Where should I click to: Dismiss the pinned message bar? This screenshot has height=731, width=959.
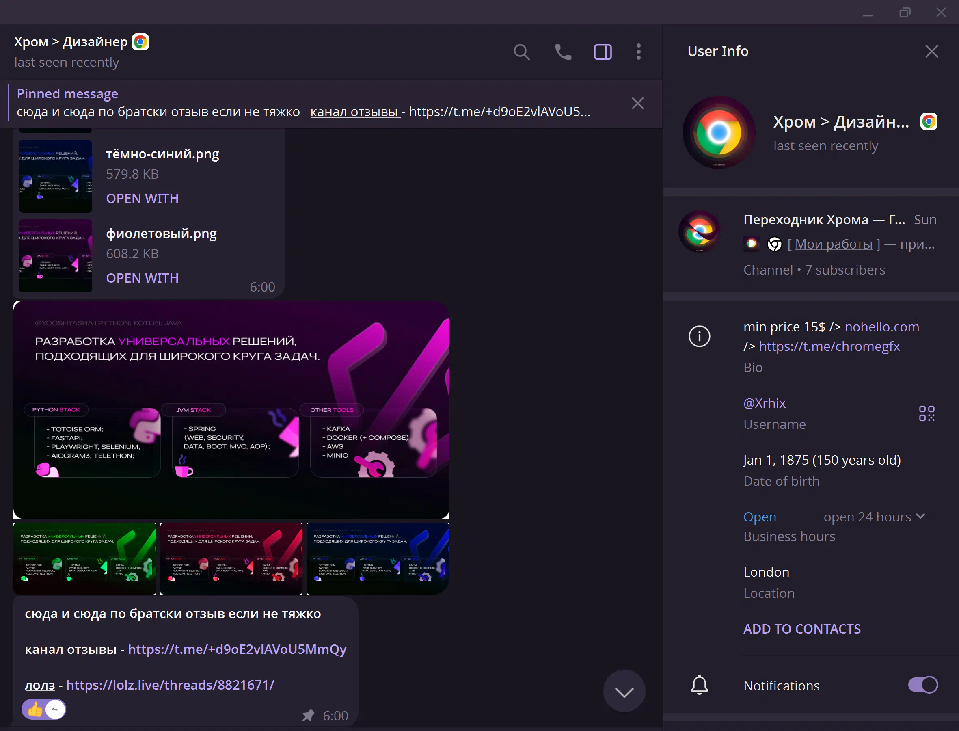tap(637, 104)
